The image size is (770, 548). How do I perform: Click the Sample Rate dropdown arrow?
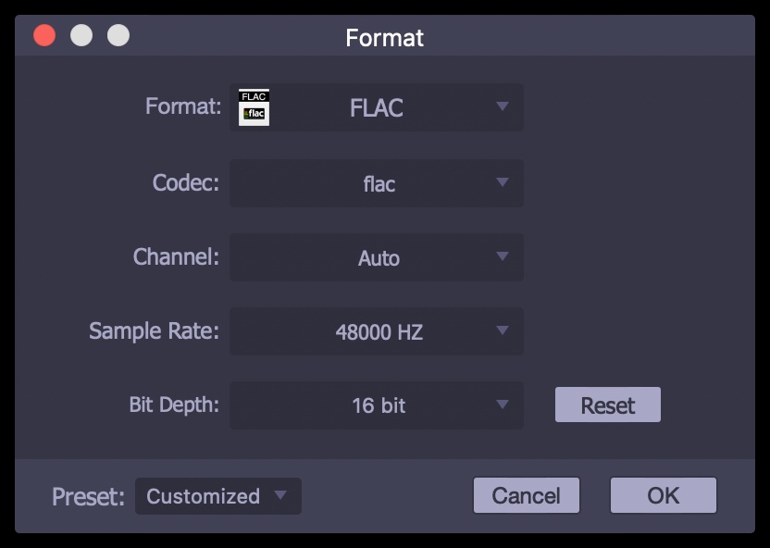(502, 330)
